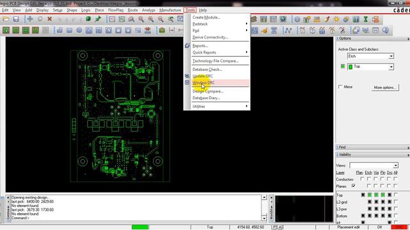
Task: Collapse the Find panel header
Action: [373, 148]
